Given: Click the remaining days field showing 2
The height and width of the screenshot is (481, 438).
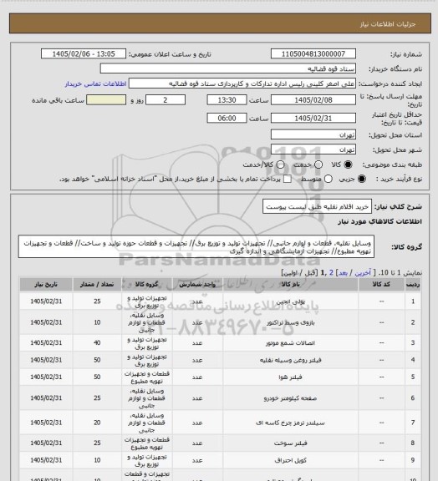Looking at the screenshot, I should [166, 100].
